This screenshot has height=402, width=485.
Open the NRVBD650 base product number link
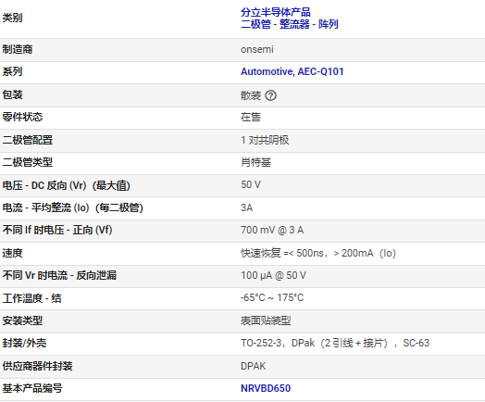pyautogui.click(x=266, y=388)
